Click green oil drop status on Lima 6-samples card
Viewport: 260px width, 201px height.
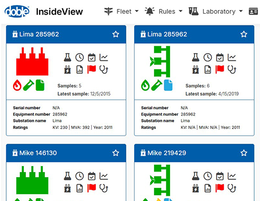tap(145, 85)
